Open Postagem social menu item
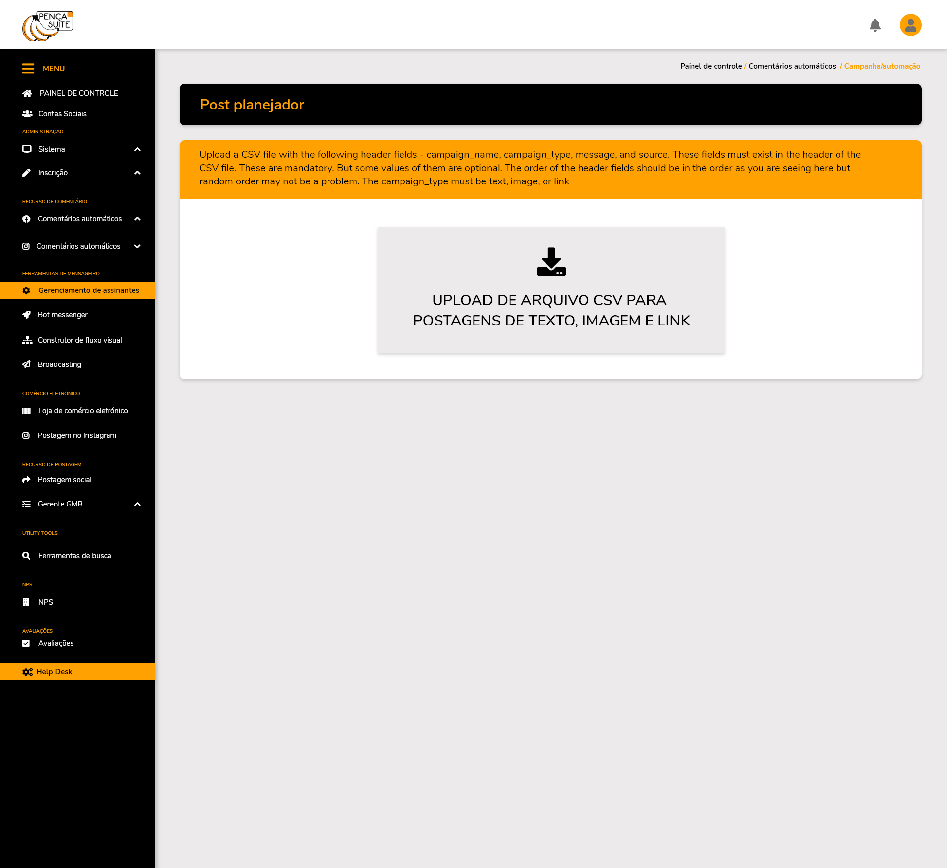This screenshot has height=868, width=947. tap(65, 480)
